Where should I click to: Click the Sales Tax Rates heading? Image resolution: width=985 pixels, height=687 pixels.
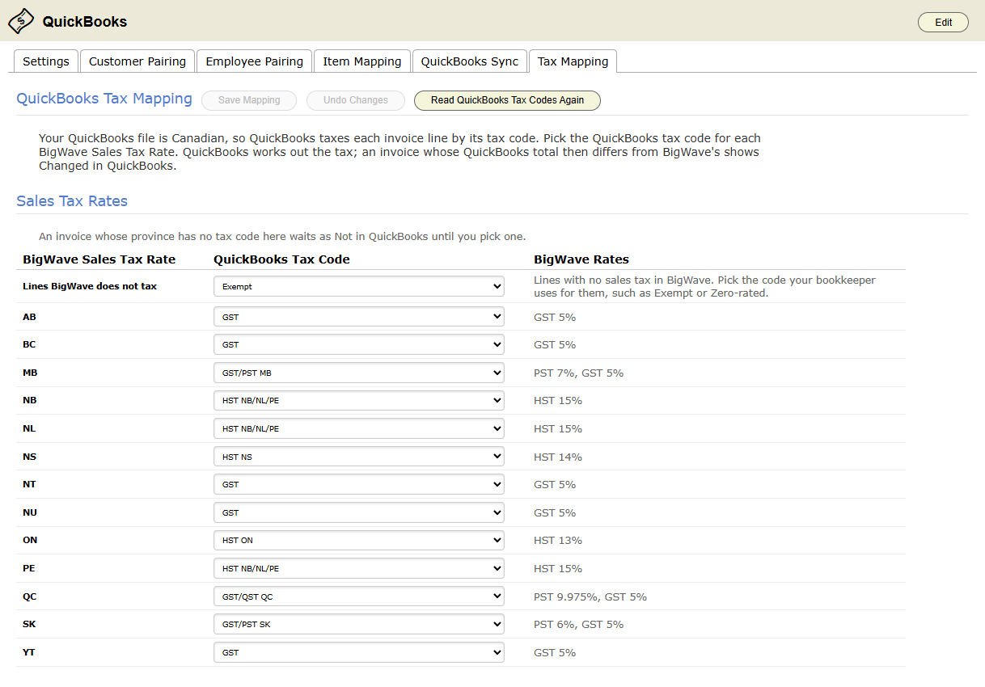coord(72,201)
